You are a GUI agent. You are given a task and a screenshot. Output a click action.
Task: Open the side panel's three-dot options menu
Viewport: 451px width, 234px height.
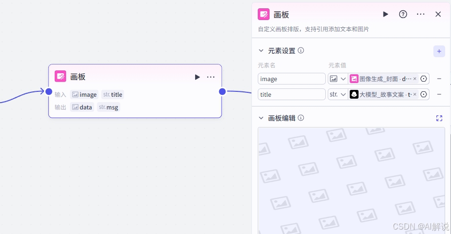pos(421,14)
